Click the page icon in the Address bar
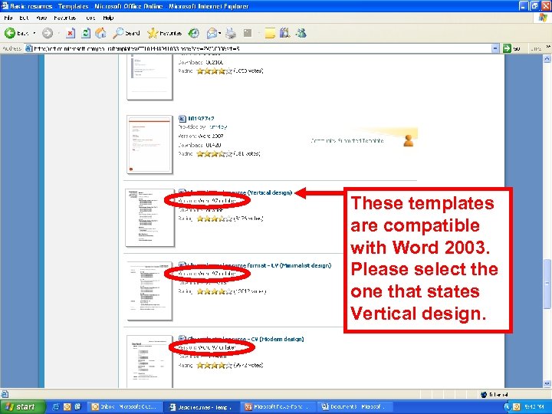The width and height of the screenshot is (552, 414). (28, 48)
